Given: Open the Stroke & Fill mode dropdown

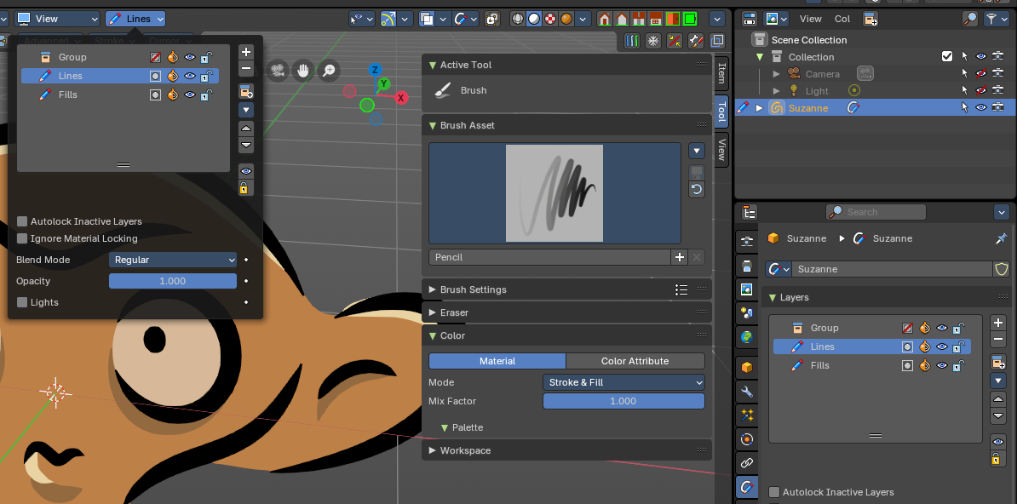Looking at the screenshot, I should [623, 382].
